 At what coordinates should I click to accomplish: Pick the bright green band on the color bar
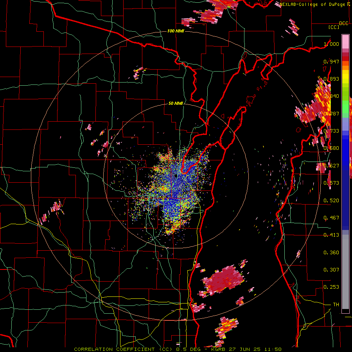(x=345, y=107)
